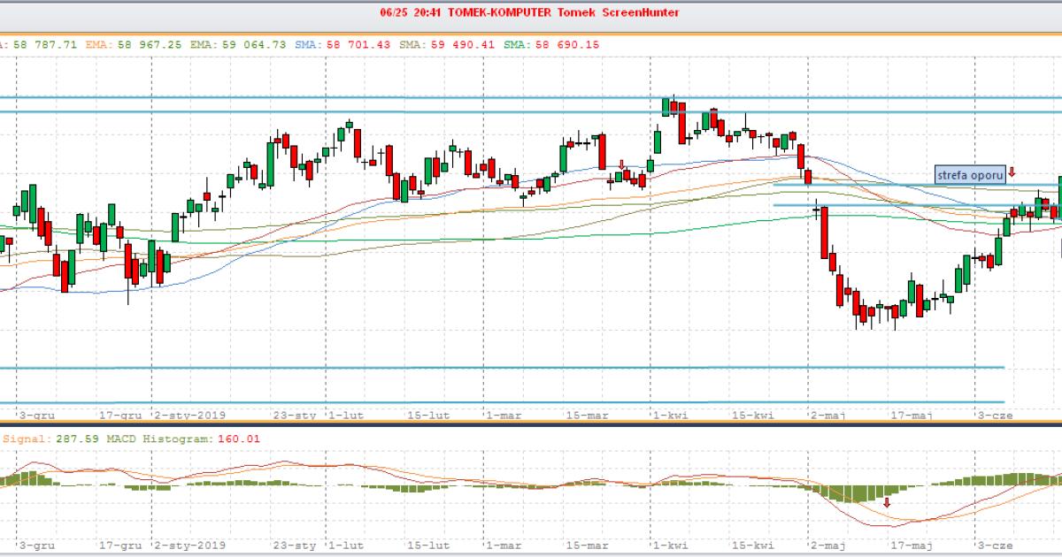The height and width of the screenshot is (557, 1062).
Task: Click the red arrow beside "strefa oporu" label
Action: 1012,172
